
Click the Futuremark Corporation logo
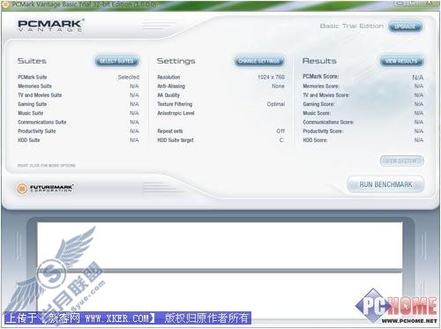(45, 188)
